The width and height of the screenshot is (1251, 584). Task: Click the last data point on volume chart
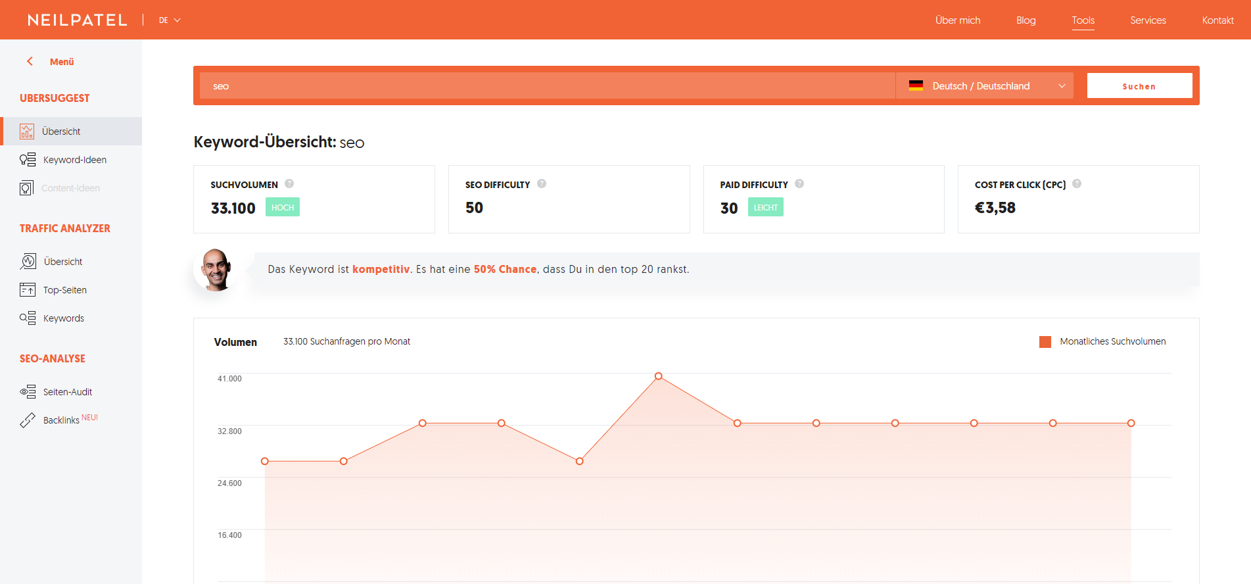1131,423
